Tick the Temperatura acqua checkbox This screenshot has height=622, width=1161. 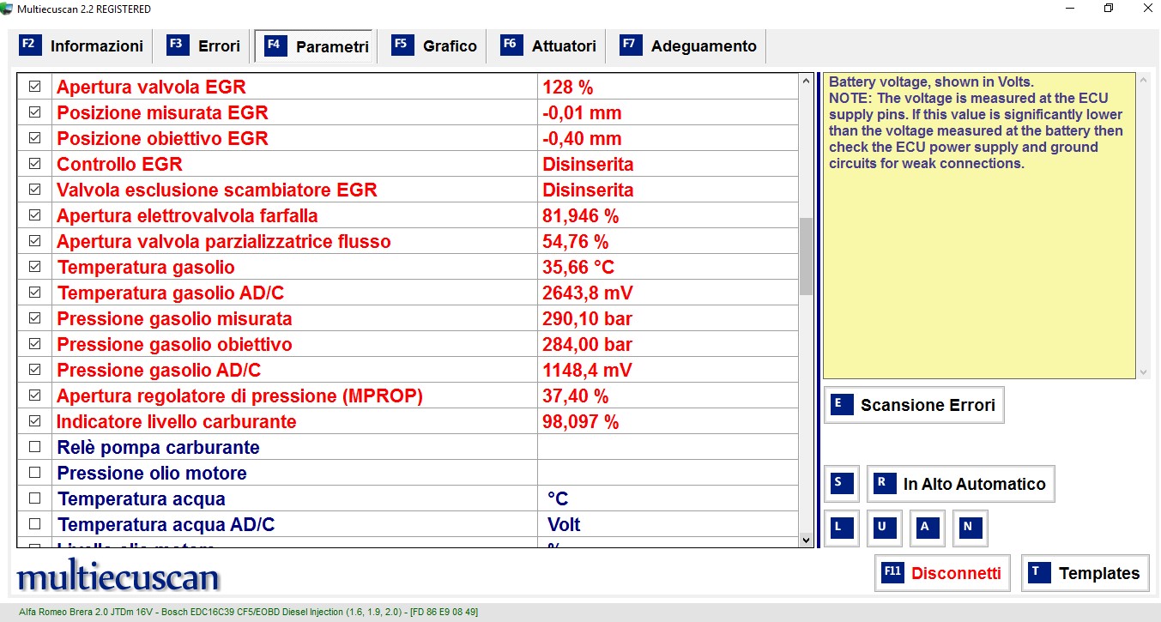[x=35, y=498]
